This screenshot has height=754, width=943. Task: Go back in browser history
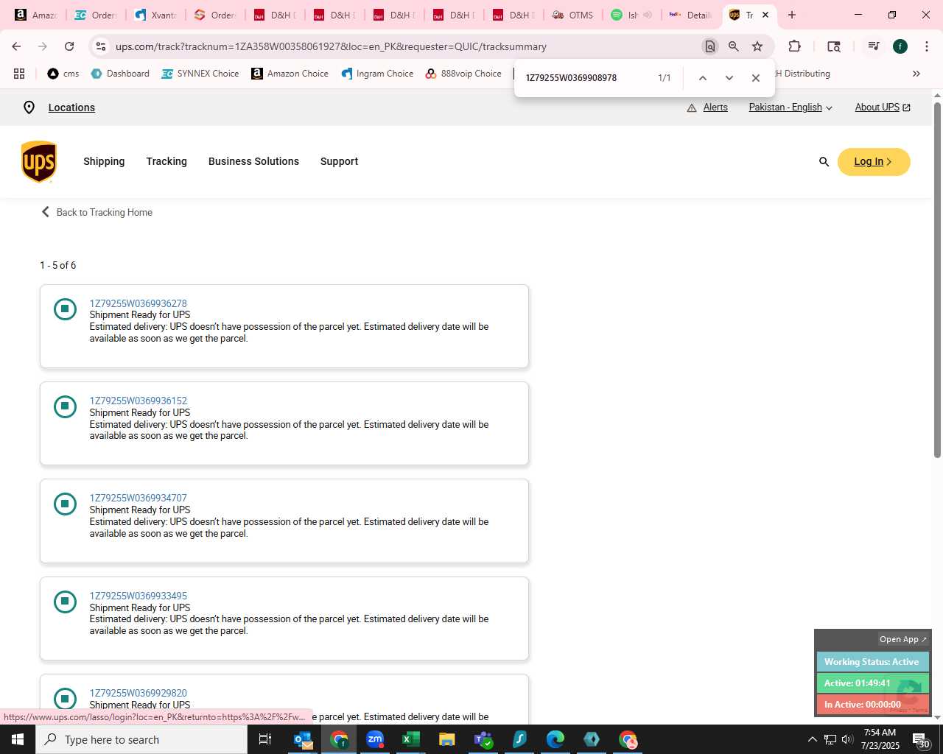click(16, 46)
